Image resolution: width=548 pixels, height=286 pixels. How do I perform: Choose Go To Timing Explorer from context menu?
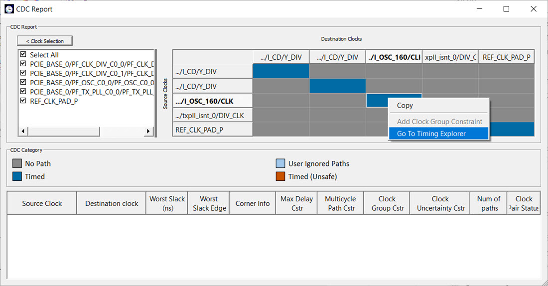click(x=431, y=134)
